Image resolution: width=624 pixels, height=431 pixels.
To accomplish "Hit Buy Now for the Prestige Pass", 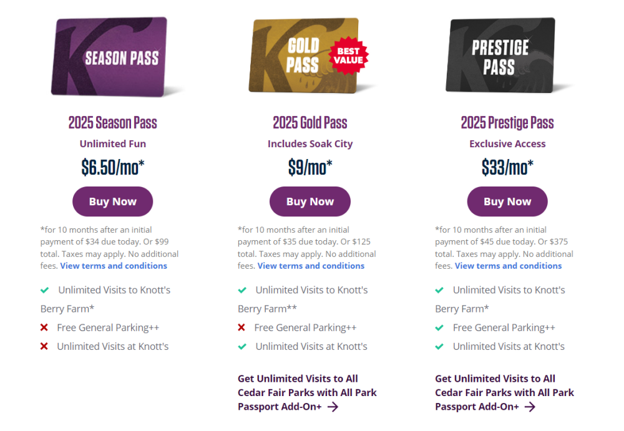I will 507,201.
